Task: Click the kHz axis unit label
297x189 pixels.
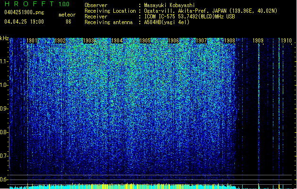Action: [4, 38]
